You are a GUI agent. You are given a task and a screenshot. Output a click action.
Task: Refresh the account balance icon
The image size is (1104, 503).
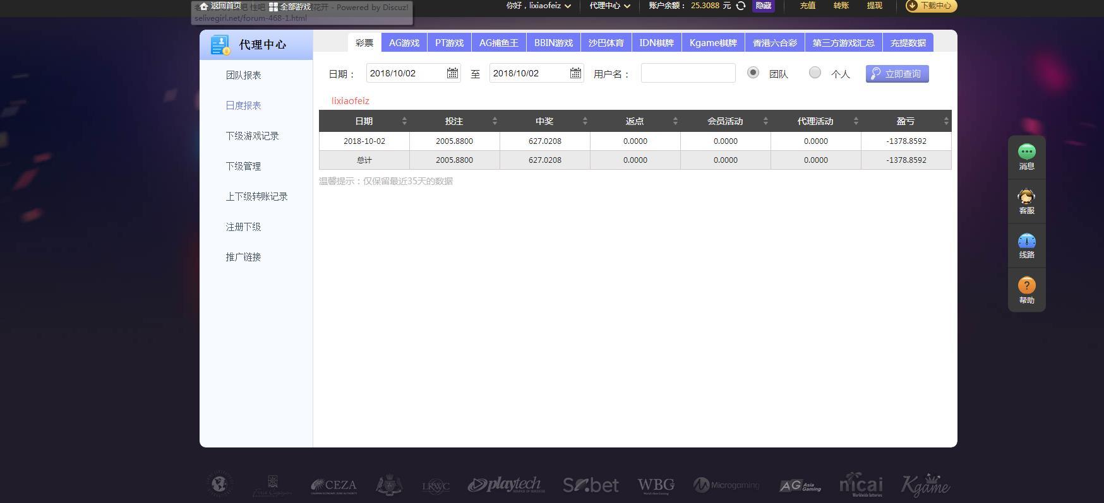[x=741, y=6]
